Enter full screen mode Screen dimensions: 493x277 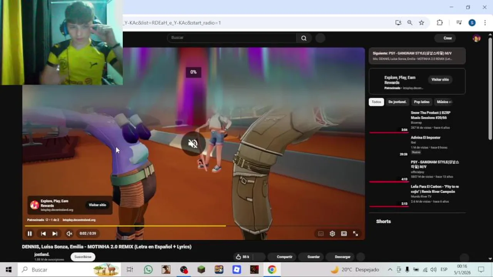point(355,234)
